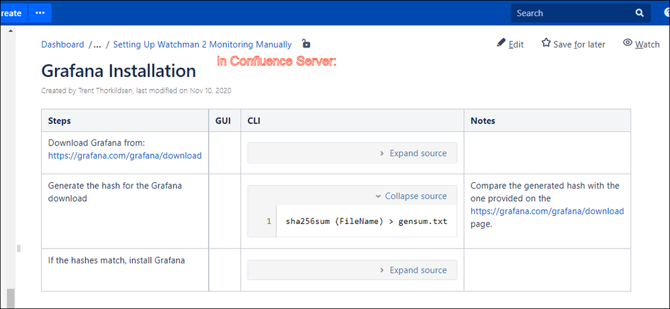Click the vertical scrollbar thumb

coord(11,298)
